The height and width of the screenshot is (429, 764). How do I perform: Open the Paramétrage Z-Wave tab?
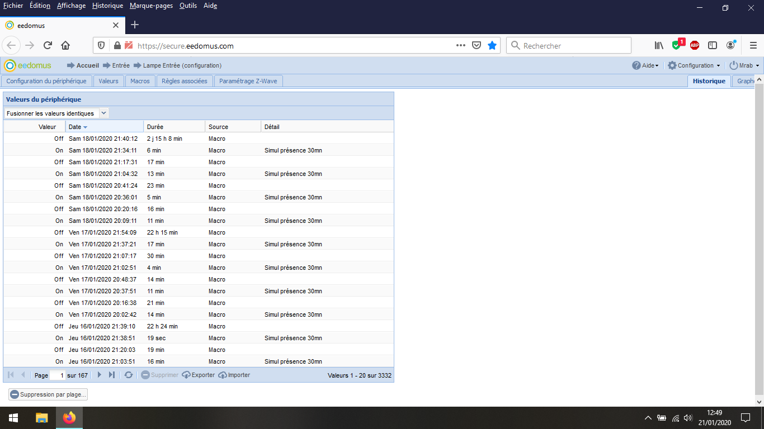click(248, 81)
